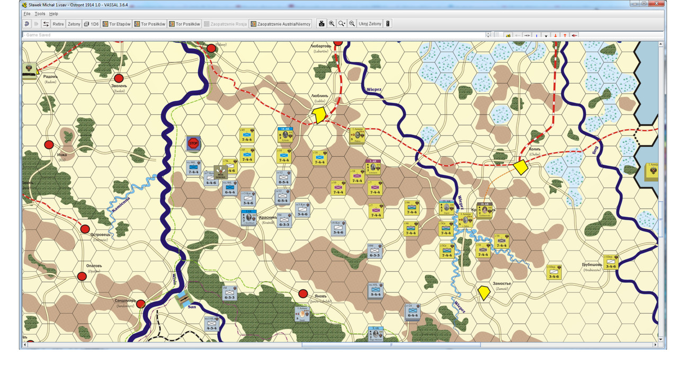Open the zoom level dropdown
Image resolution: width=678 pixels, height=375 pixels.
(x=342, y=24)
